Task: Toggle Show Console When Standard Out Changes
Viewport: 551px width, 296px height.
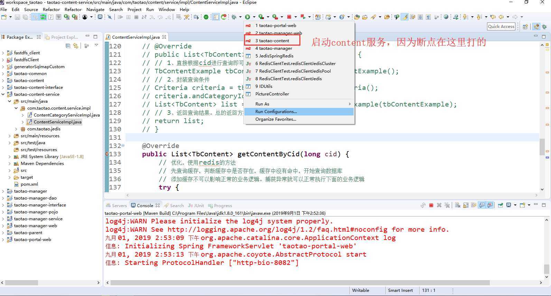Action: [482, 205]
